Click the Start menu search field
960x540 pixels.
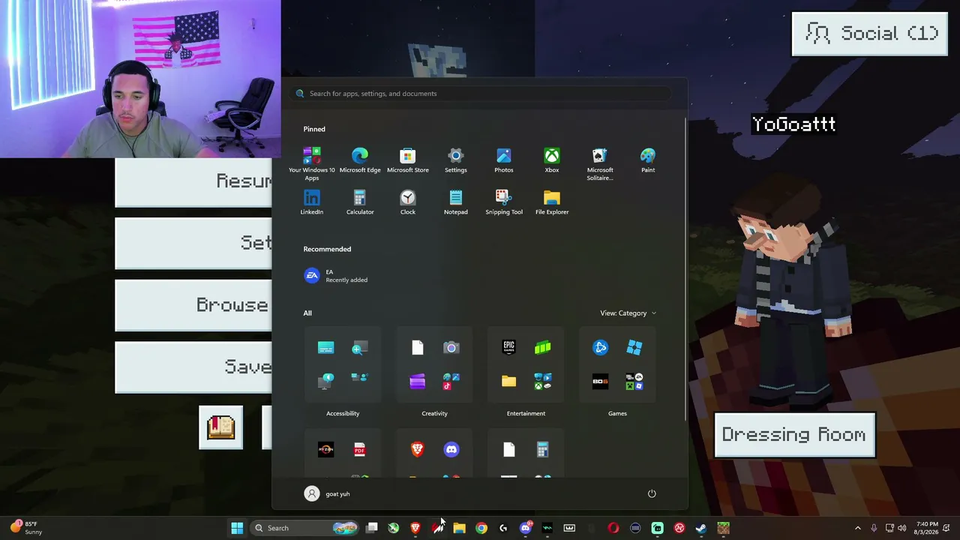click(480, 94)
